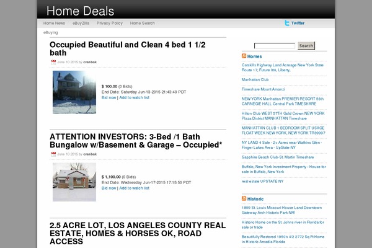This screenshot has height=248, width=372.
Task: Click calendar icon beside first post date
Action: 53,62
